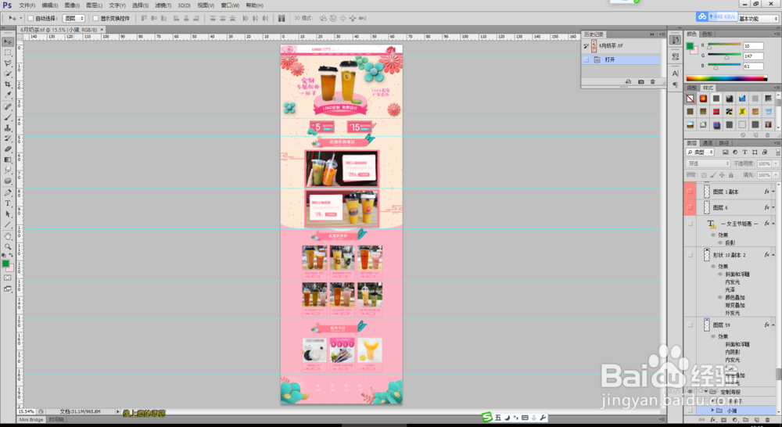Toggle visibility of 形状 10 副本 2 layer

(x=690, y=254)
